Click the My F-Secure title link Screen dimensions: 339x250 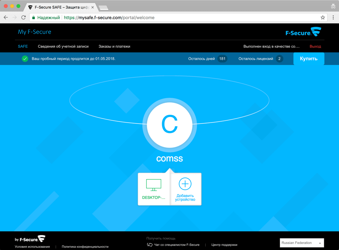tap(34, 32)
